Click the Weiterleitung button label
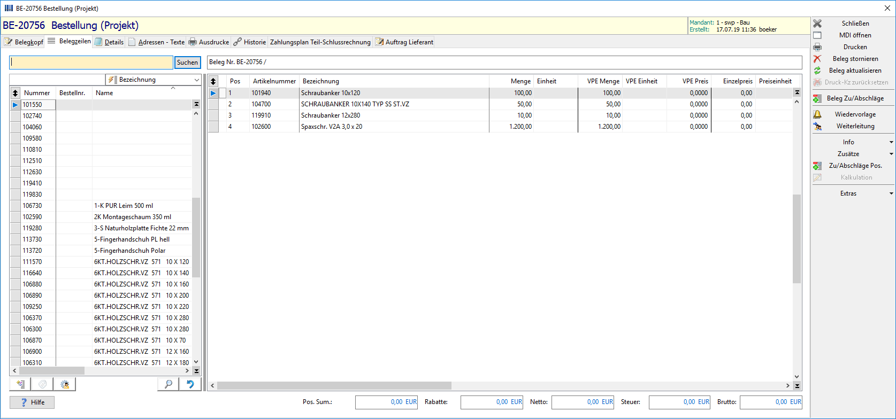Image resolution: width=896 pixels, height=419 pixels. (x=855, y=126)
